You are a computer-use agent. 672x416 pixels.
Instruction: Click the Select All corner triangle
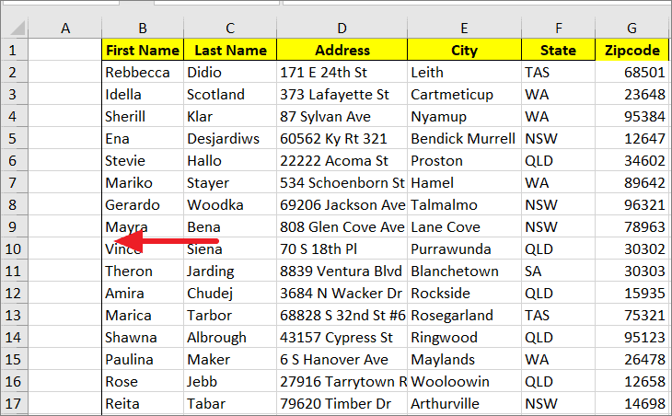(17, 29)
